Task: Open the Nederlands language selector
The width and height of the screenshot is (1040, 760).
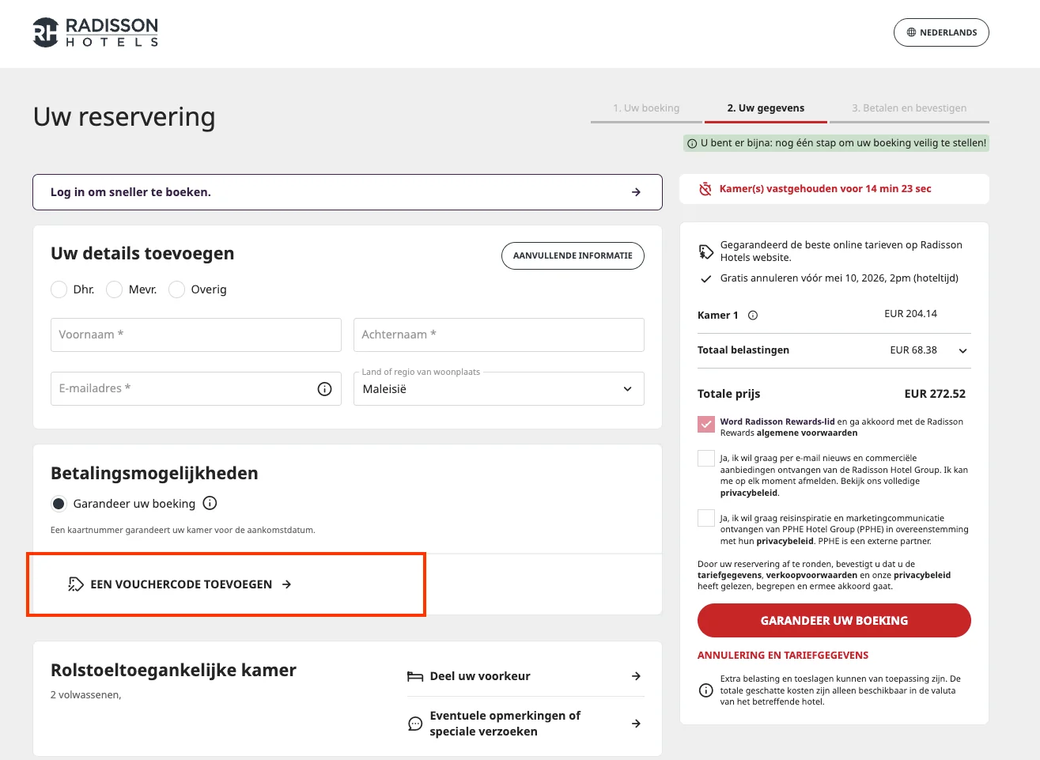Action: [x=941, y=32]
